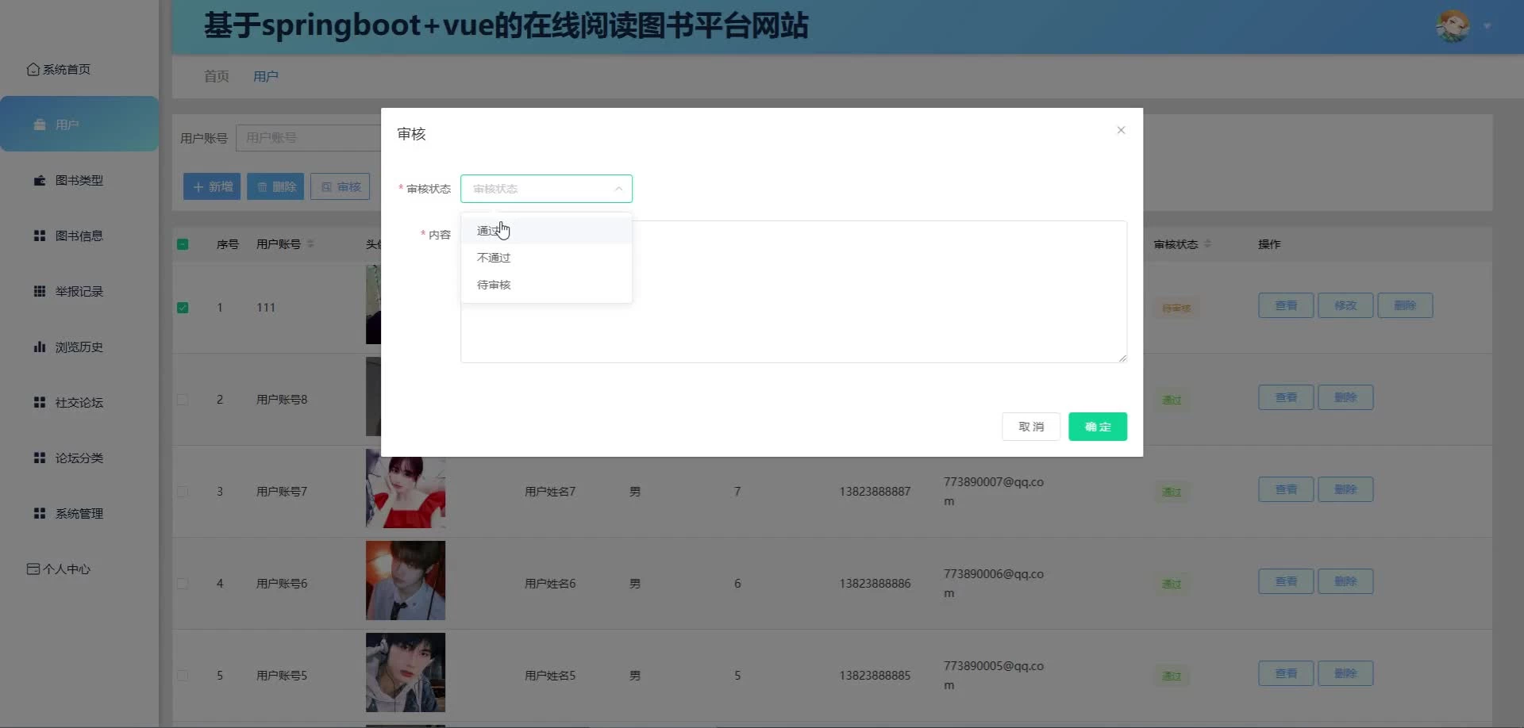Uncheck the checkbox for row 111
The width and height of the screenshot is (1524, 728).
183,308
